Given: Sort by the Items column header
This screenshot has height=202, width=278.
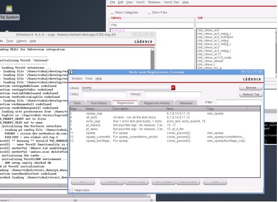Looking at the screenshot, I should (x=186, y=109).
